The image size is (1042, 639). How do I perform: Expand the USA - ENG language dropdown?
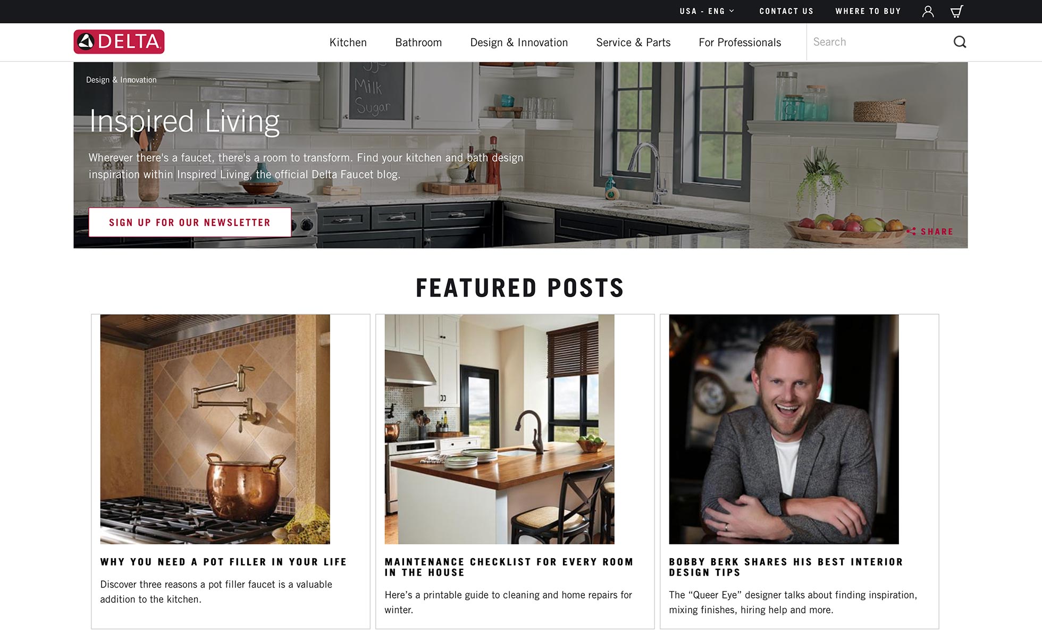pyautogui.click(x=707, y=11)
